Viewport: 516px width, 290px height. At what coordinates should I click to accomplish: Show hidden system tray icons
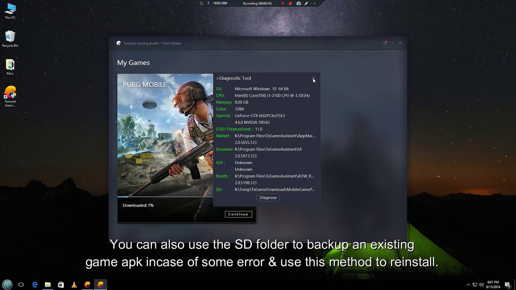468,285
